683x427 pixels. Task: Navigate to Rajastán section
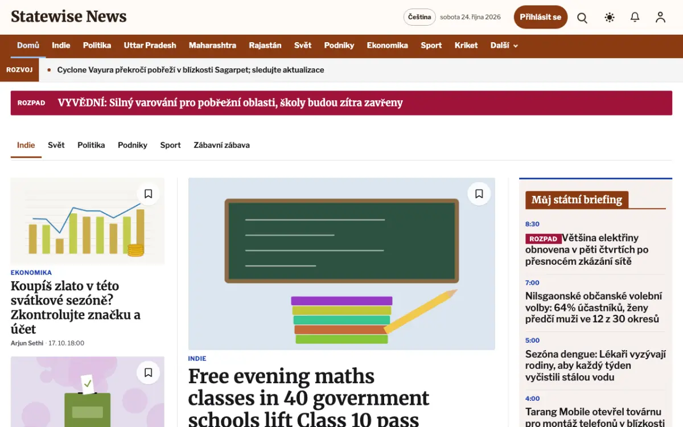point(265,46)
